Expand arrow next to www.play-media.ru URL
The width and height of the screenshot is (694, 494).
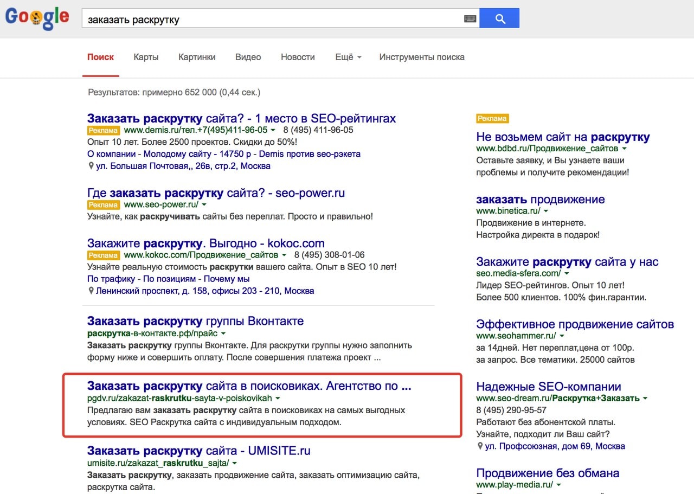coord(558,485)
